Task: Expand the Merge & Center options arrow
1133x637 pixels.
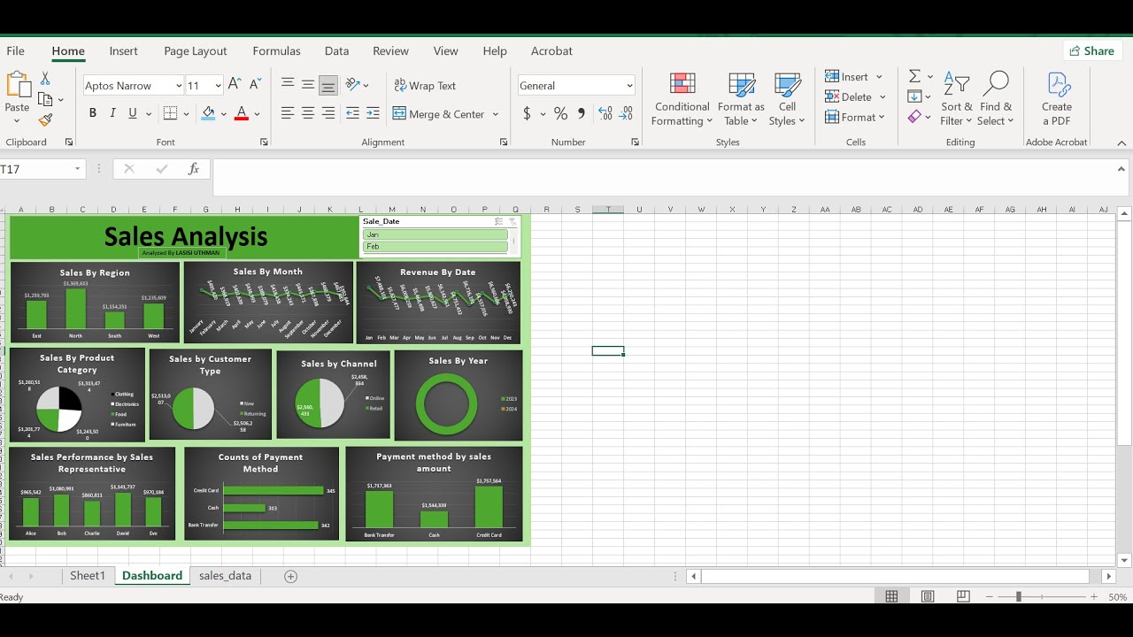Action: click(x=496, y=114)
